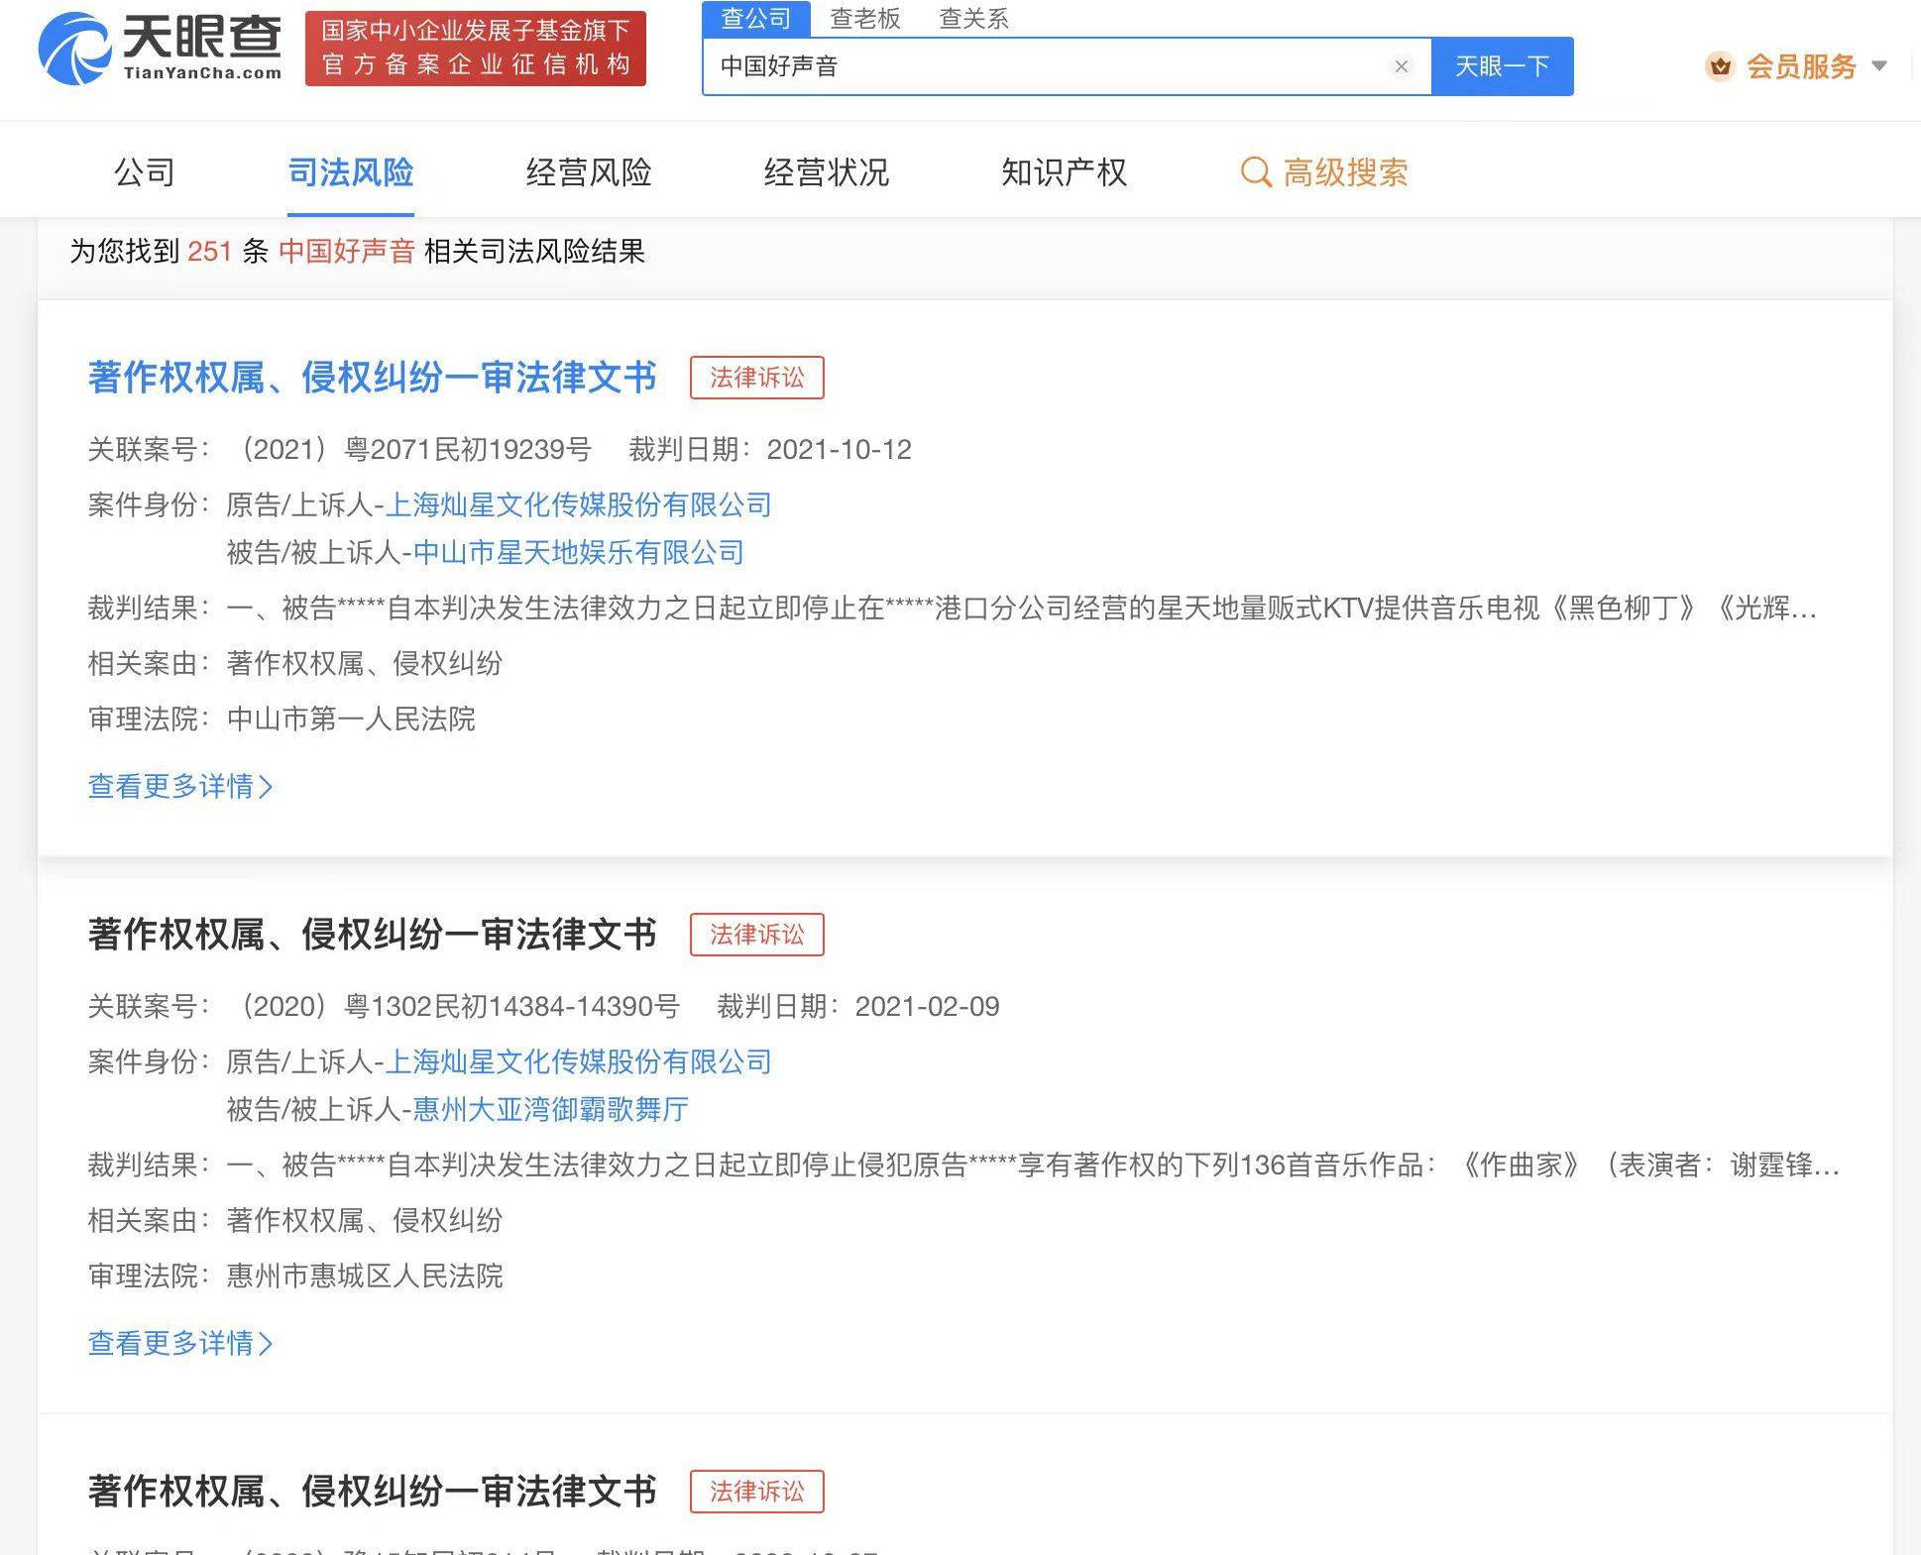Open 会员服务 member services
The image size is (1921, 1555).
tap(1800, 66)
